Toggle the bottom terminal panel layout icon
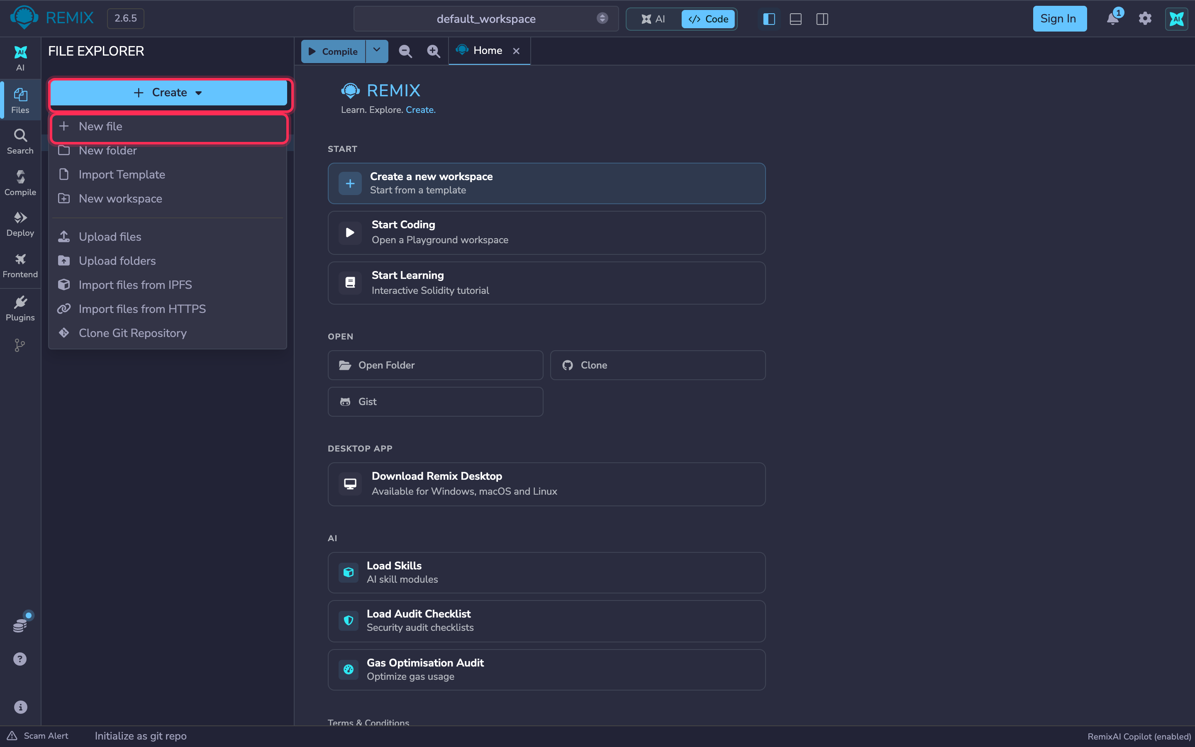 click(795, 19)
